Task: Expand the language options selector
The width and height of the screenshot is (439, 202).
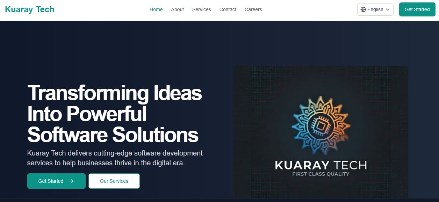Action: (375, 9)
